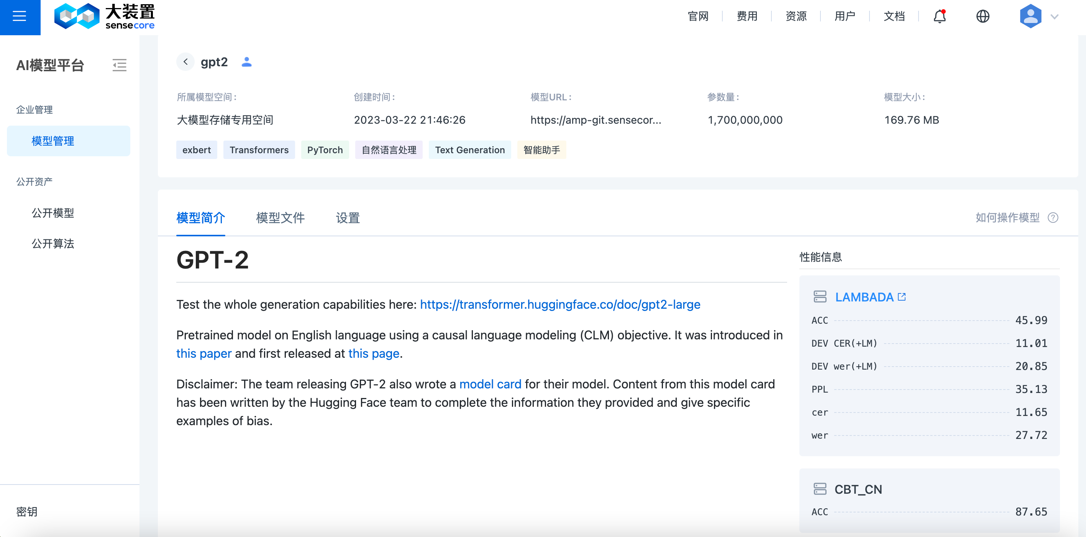Click the LAMBADA ACC value 45.99

click(1031, 320)
